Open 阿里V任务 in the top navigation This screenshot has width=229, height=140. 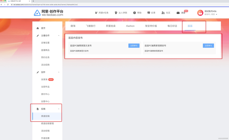(x=102, y=13)
